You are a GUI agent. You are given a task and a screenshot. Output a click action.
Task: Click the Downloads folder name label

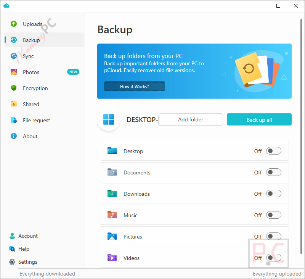[x=137, y=194]
